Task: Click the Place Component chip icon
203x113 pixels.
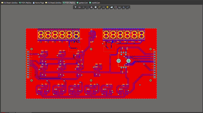Action: [x=96, y=7]
